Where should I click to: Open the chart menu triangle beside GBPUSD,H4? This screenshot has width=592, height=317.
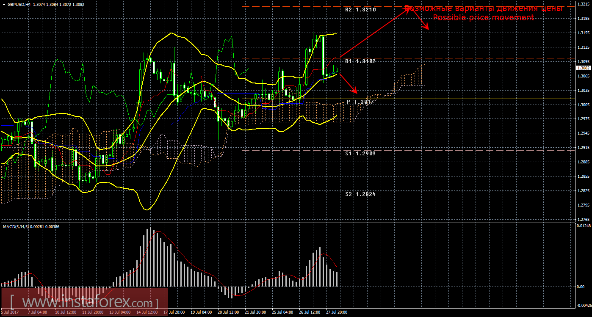click(4, 4)
